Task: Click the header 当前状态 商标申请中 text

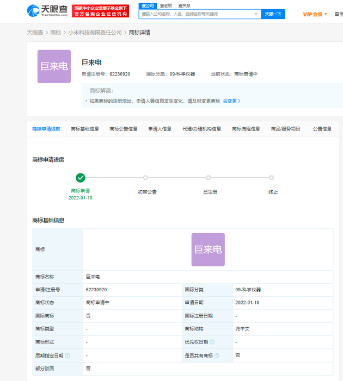Action: point(234,74)
